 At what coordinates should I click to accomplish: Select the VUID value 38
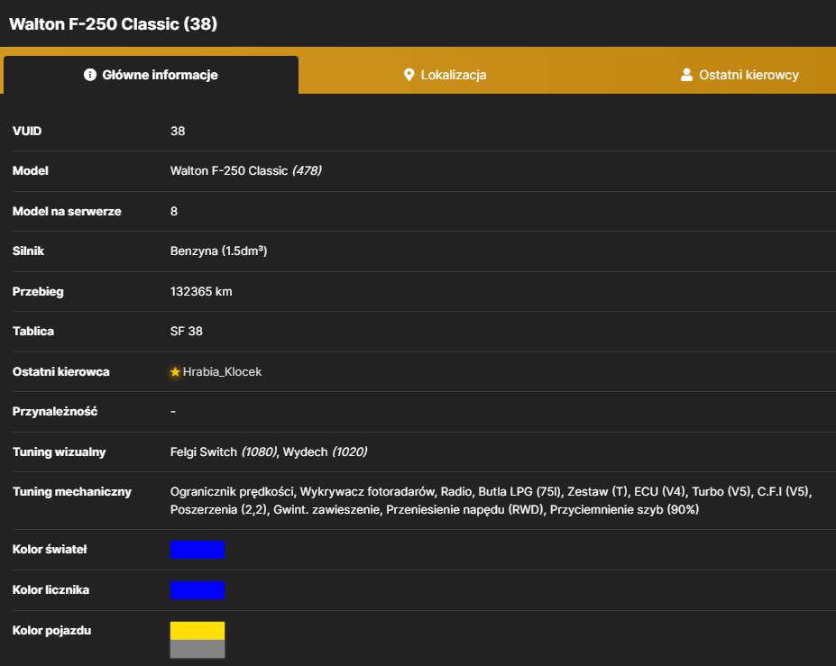pos(178,131)
